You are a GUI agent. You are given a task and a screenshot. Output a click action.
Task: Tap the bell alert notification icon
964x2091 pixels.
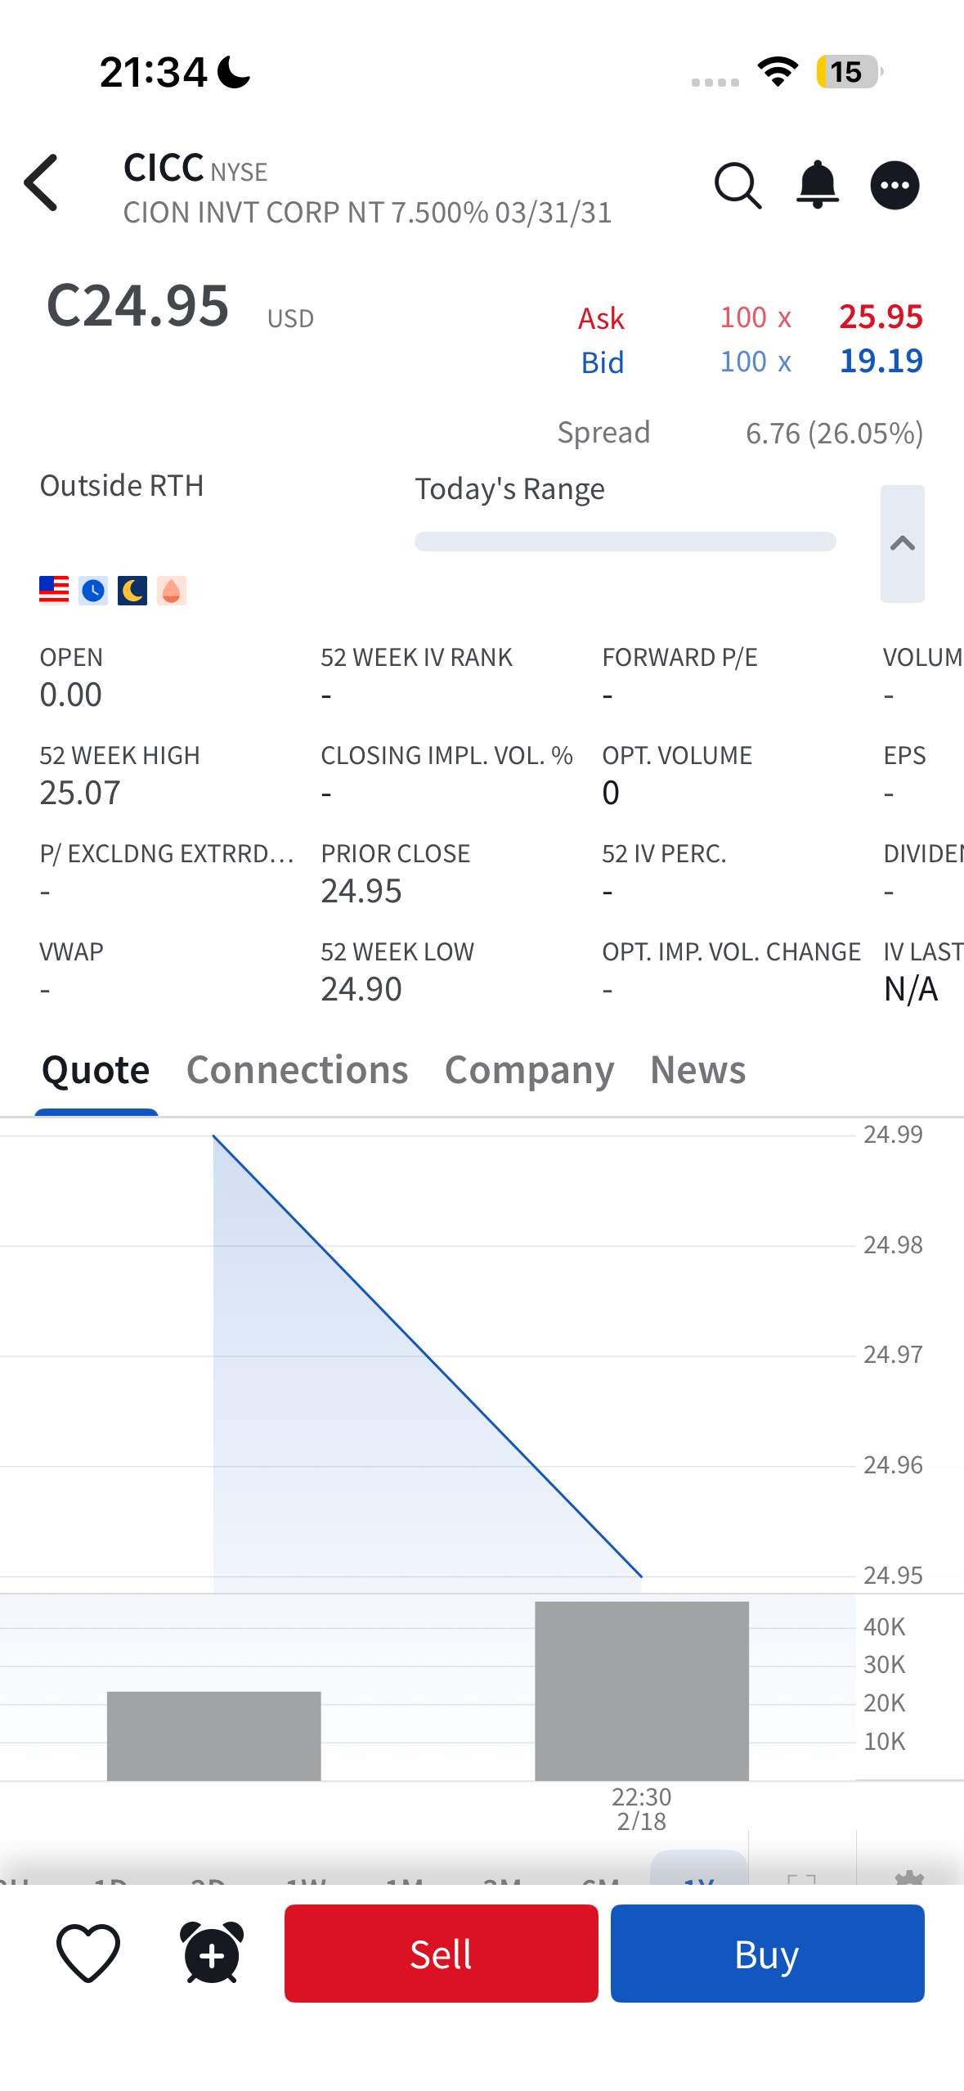pyautogui.click(x=817, y=186)
